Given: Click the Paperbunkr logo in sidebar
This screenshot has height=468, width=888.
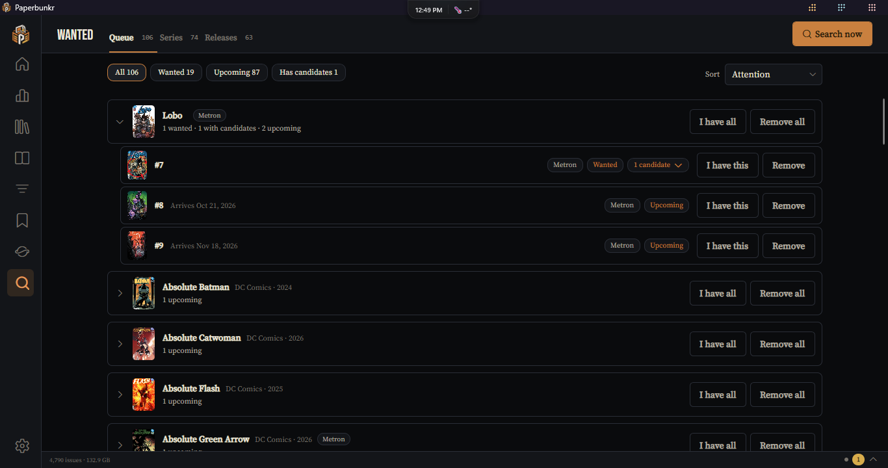Looking at the screenshot, I should [x=21, y=34].
